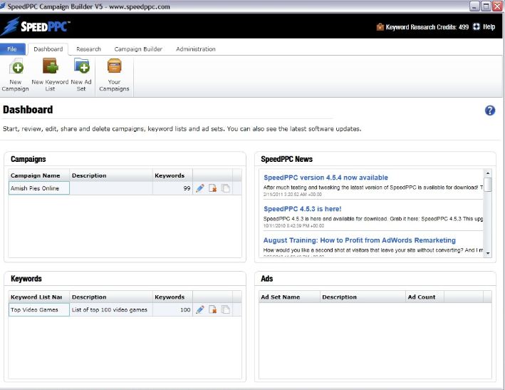Delete the Top Video Games keyword list
Viewport: 505px width, 390px height.
[x=212, y=309]
